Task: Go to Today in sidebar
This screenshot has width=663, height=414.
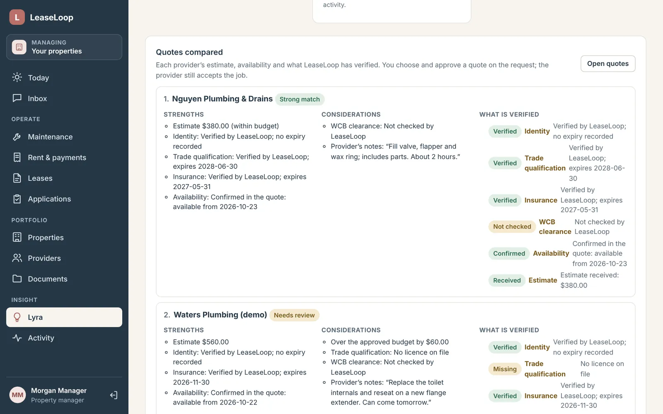Action: click(64, 77)
